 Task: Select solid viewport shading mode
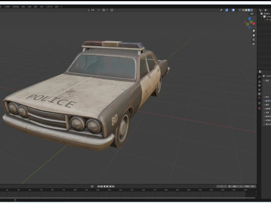click(246, 10)
